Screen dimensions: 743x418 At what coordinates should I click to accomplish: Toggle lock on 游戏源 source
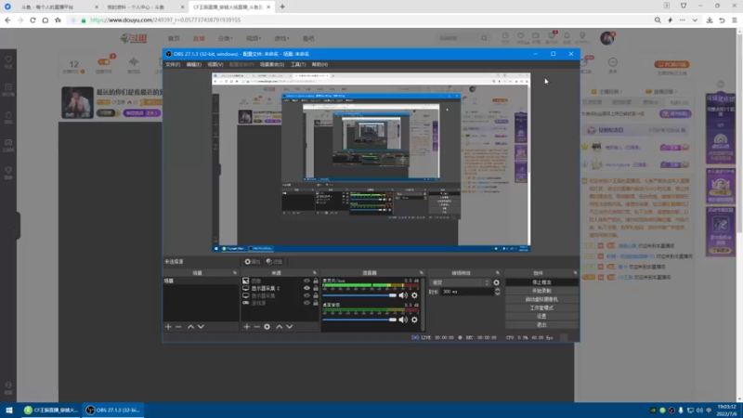[316, 303]
